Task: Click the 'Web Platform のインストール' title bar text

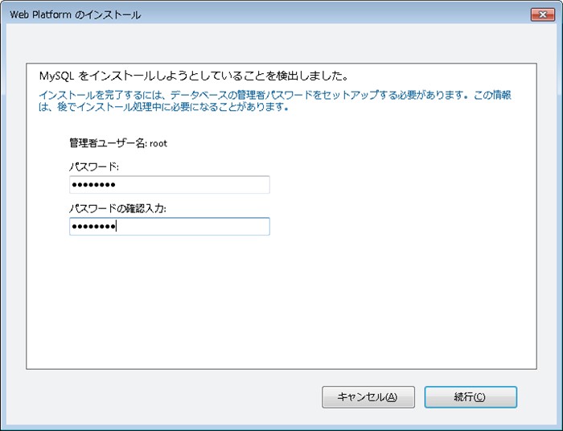Action: pyautogui.click(x=75, y=14)
